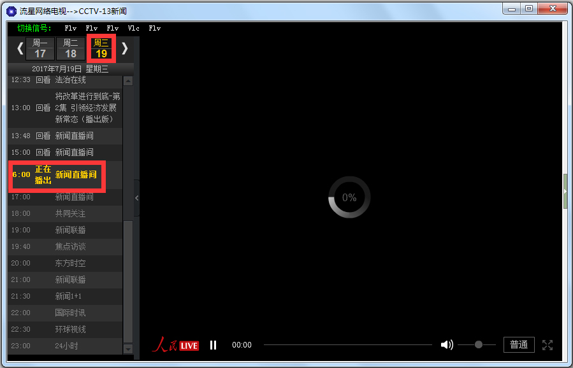Mute the audio with speaker icon
This screenshot has width=573, height=368.
(x=447, y=345)
